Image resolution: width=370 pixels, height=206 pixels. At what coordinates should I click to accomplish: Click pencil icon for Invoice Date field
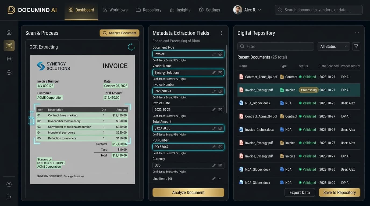[214, 109]
